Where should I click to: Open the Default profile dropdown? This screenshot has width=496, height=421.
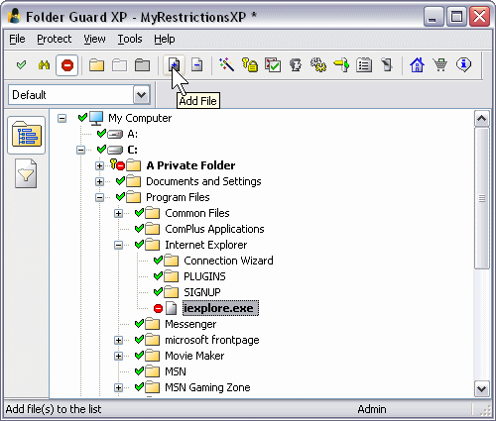click(142, 95)
